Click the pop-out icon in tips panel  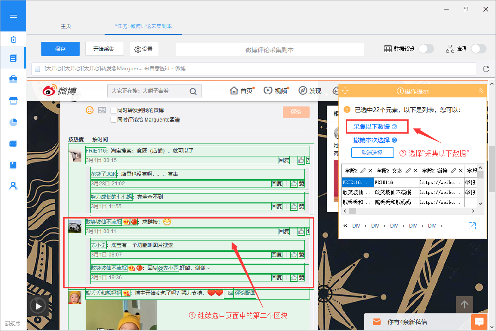[472, 225]
